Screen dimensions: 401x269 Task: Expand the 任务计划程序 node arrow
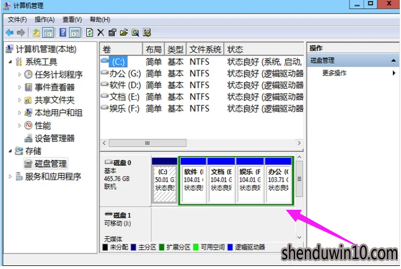click(20, 75)
